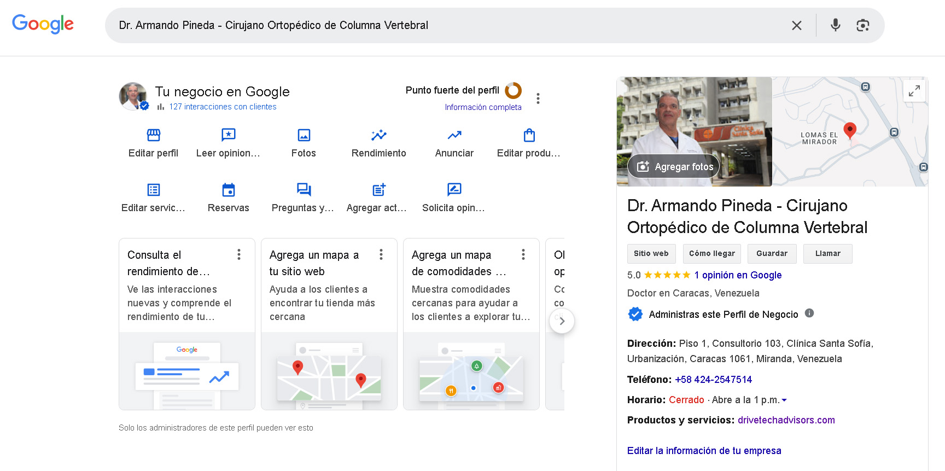
Task: Open Leer opiniones star icon
Action: pyautogui.click(x=228, y=135)
